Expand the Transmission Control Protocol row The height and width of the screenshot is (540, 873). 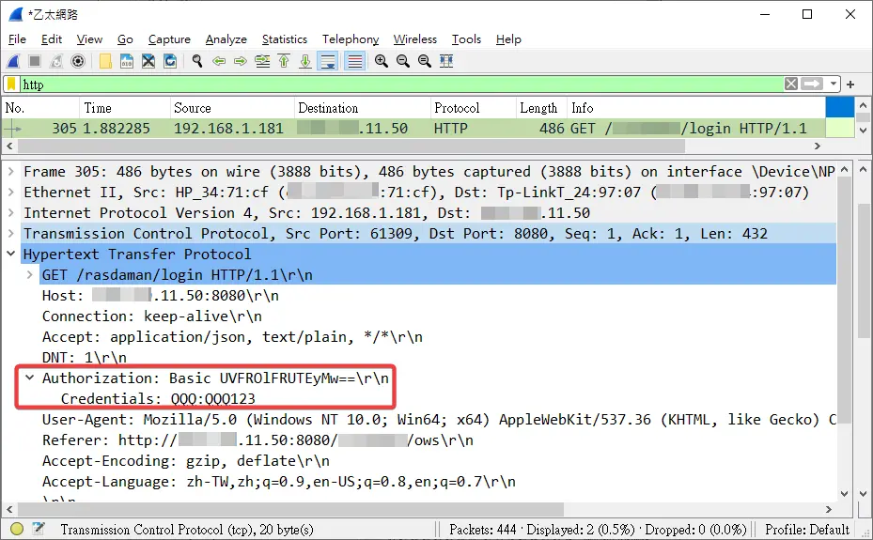pyautogui.click(x=10, y=233)
